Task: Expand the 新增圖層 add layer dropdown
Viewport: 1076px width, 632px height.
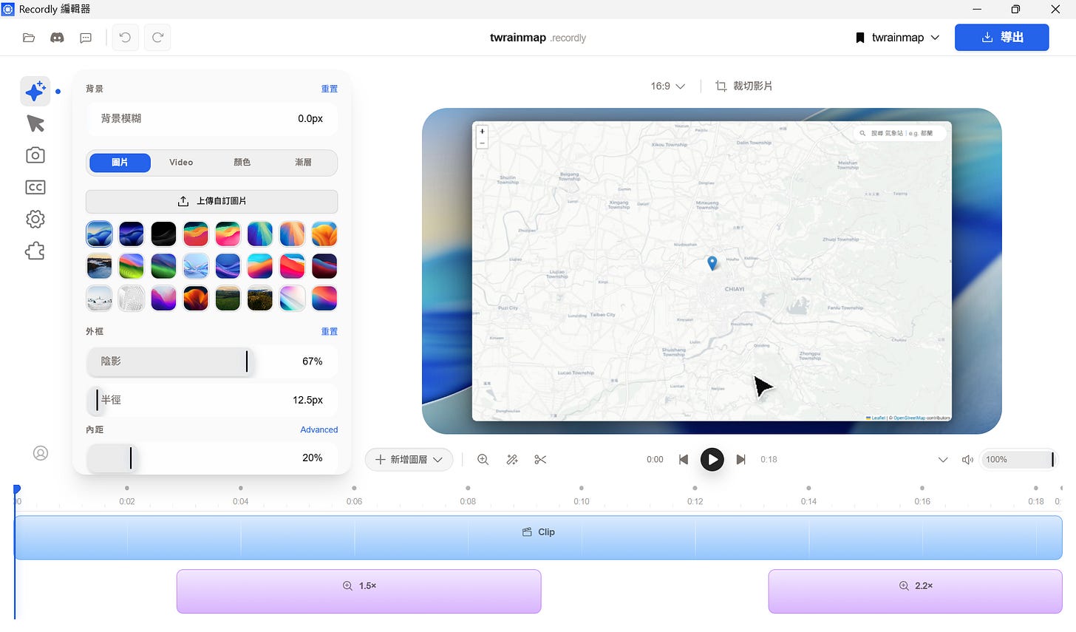Action: [x=409, y=460]
